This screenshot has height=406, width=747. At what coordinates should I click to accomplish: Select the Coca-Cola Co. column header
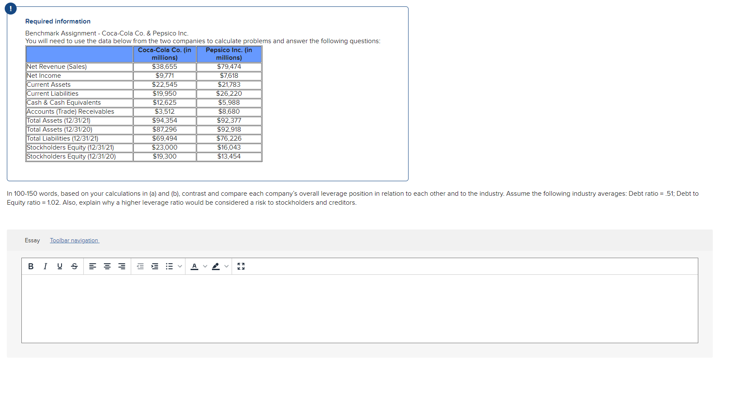164,54
